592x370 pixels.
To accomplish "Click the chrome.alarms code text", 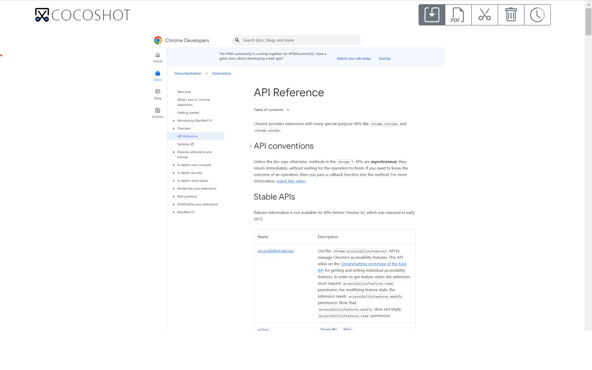I will [267, 131].
